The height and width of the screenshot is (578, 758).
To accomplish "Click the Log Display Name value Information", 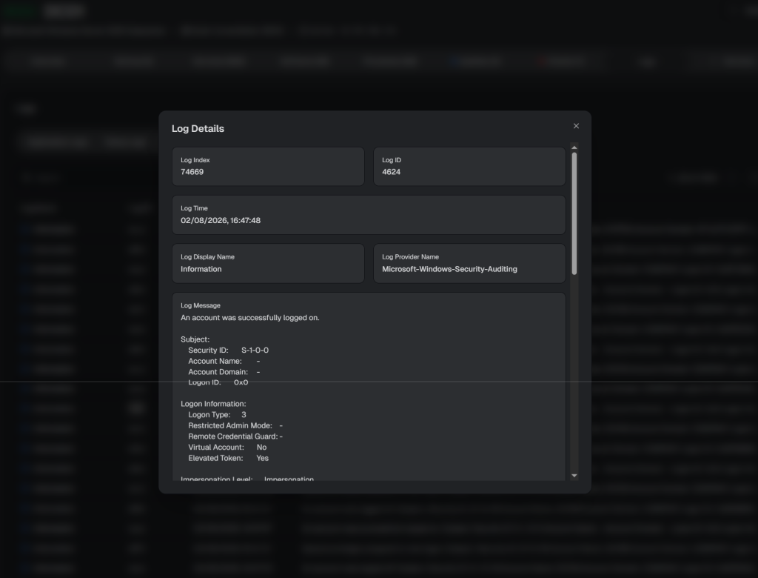I will 201,269.
